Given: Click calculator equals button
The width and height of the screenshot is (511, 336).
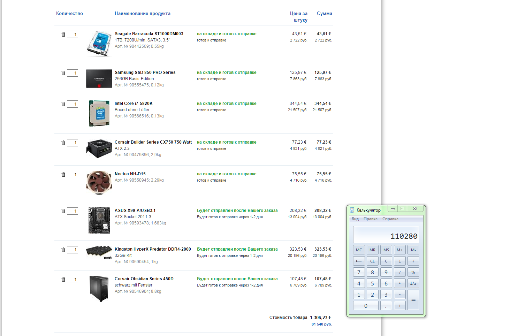Looking at the screenshot, I should (x=413, y=300).
